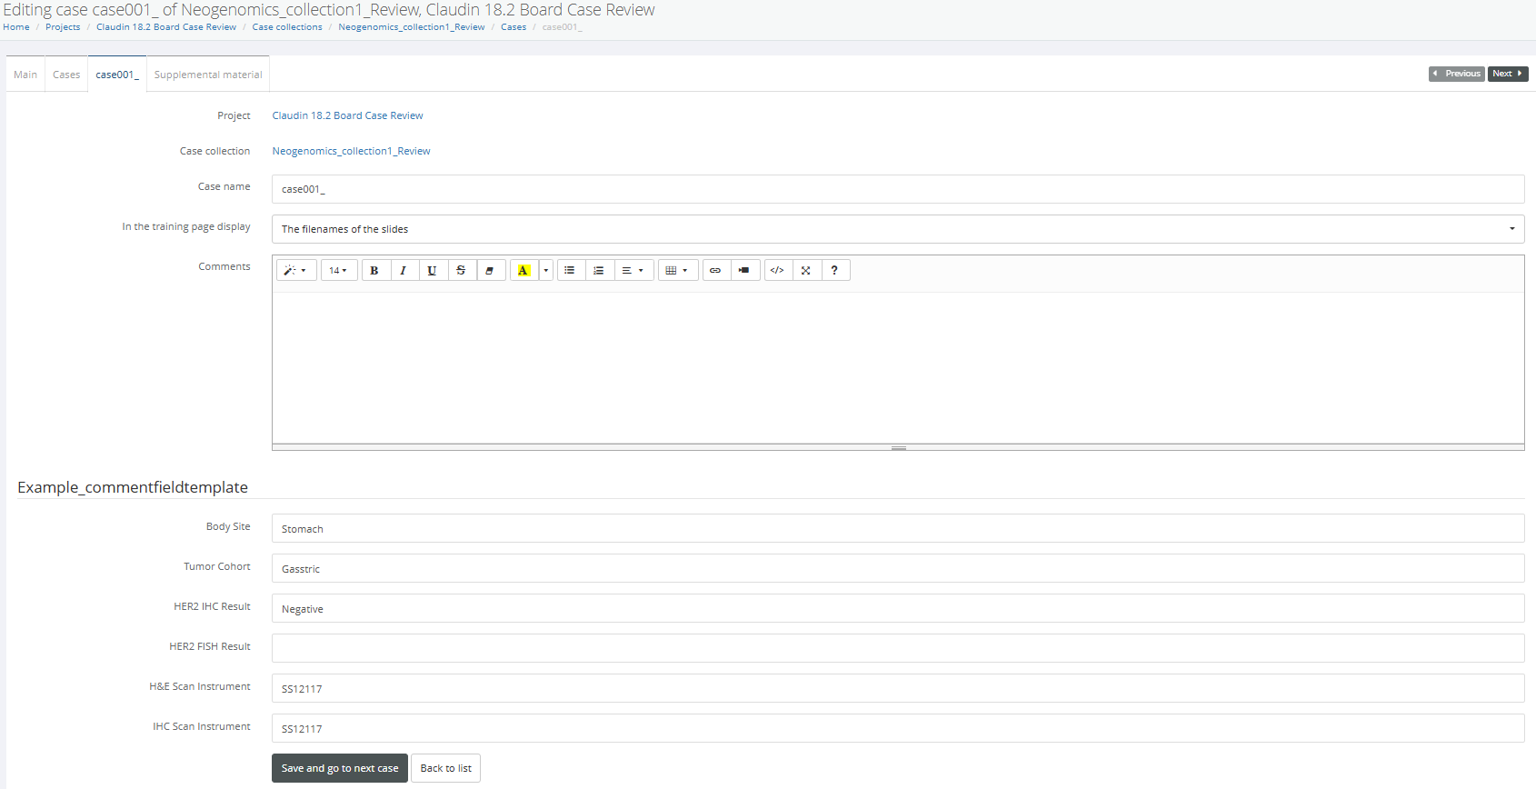1536x789 pixels.
Task: Open the editor help dialog
Action: click(834, 270)
